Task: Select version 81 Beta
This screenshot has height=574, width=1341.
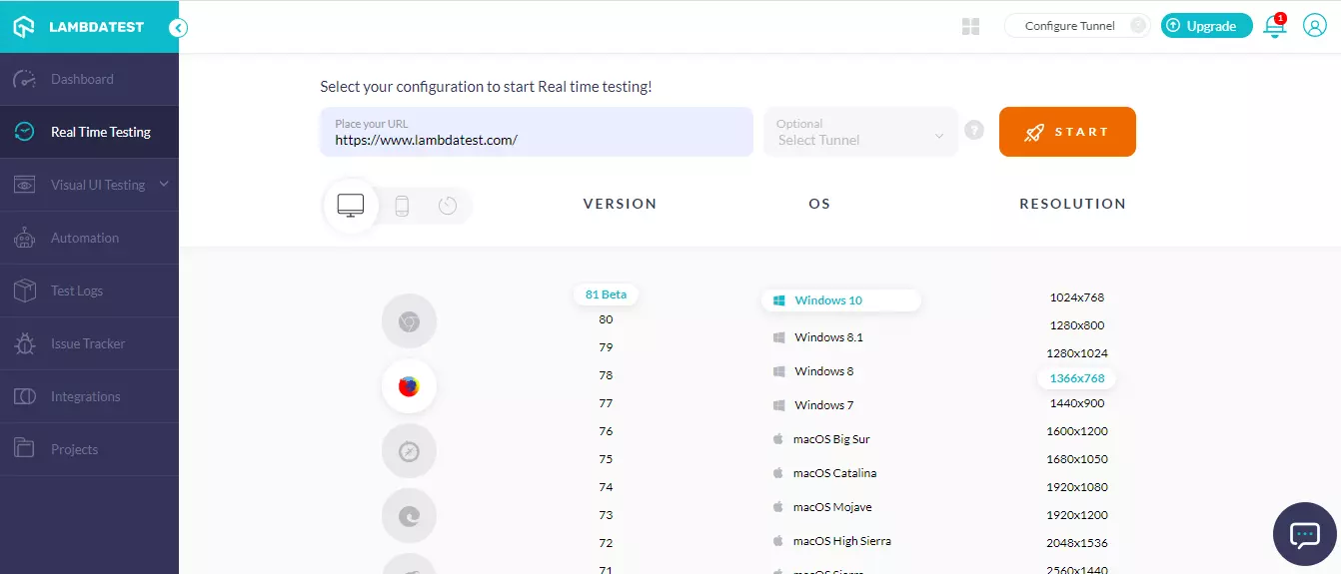Action: (x=606, y=294)
